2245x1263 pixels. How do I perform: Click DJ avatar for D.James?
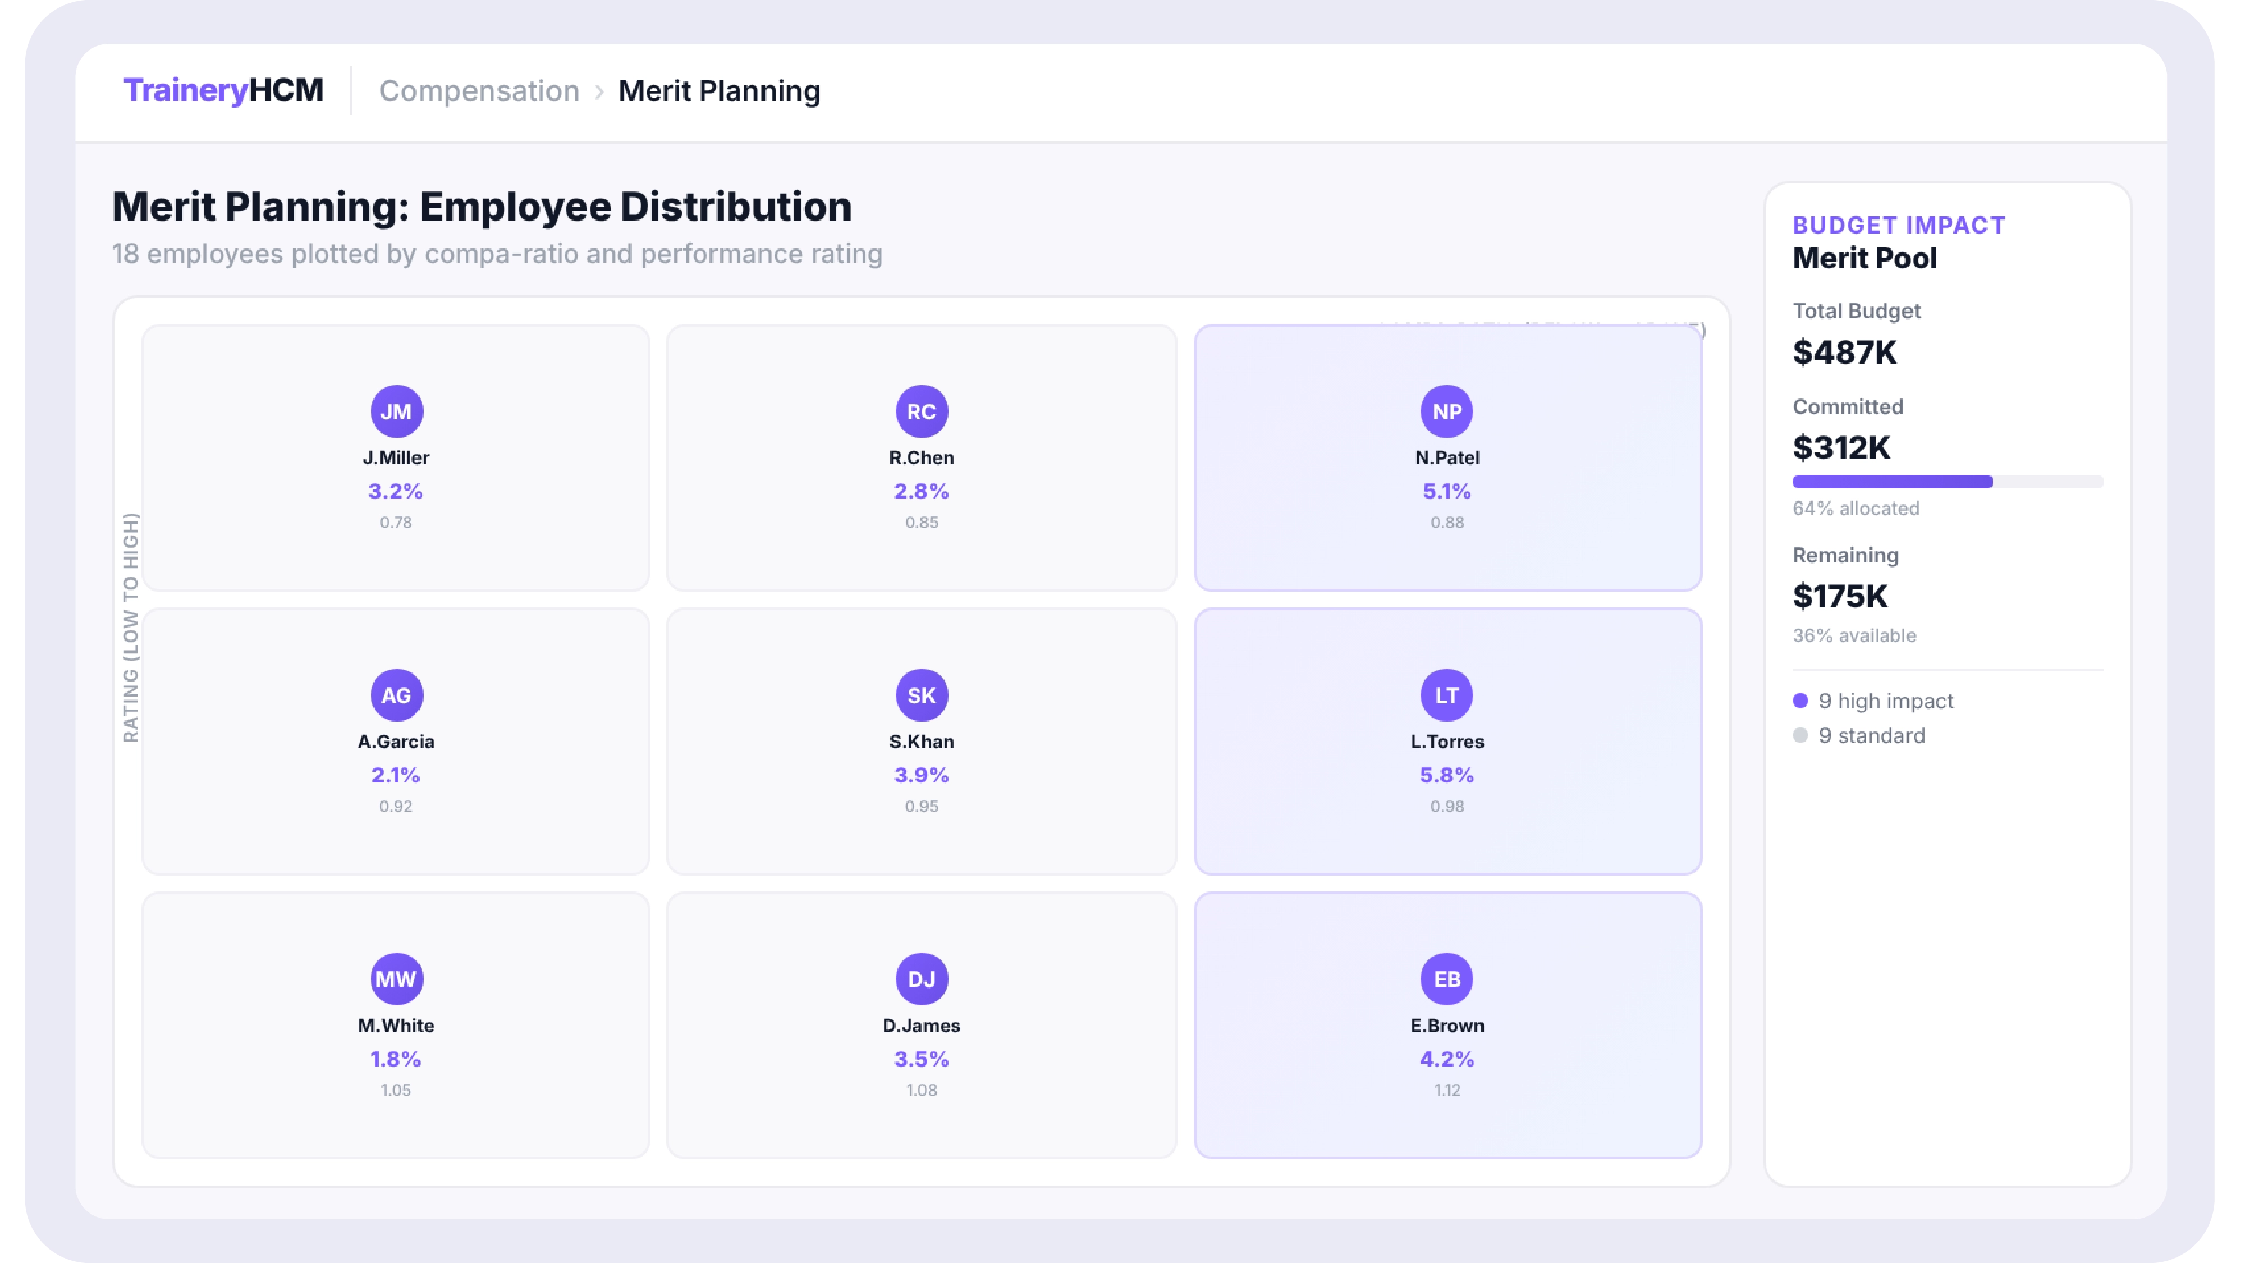[x=921, y=979]
